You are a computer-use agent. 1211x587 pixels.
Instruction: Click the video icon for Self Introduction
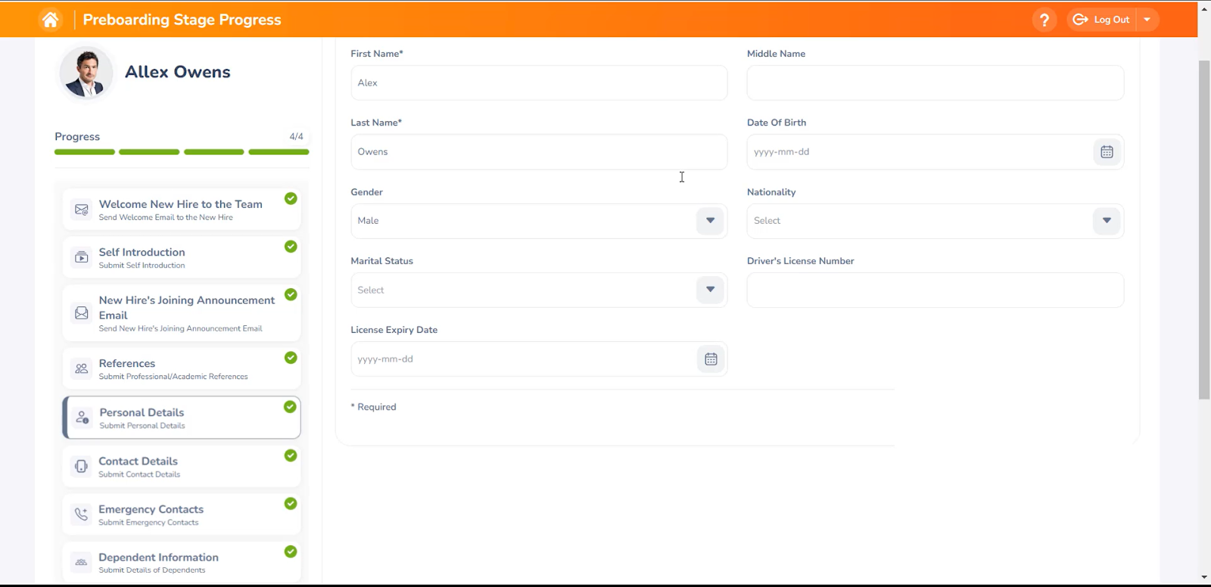82,257
